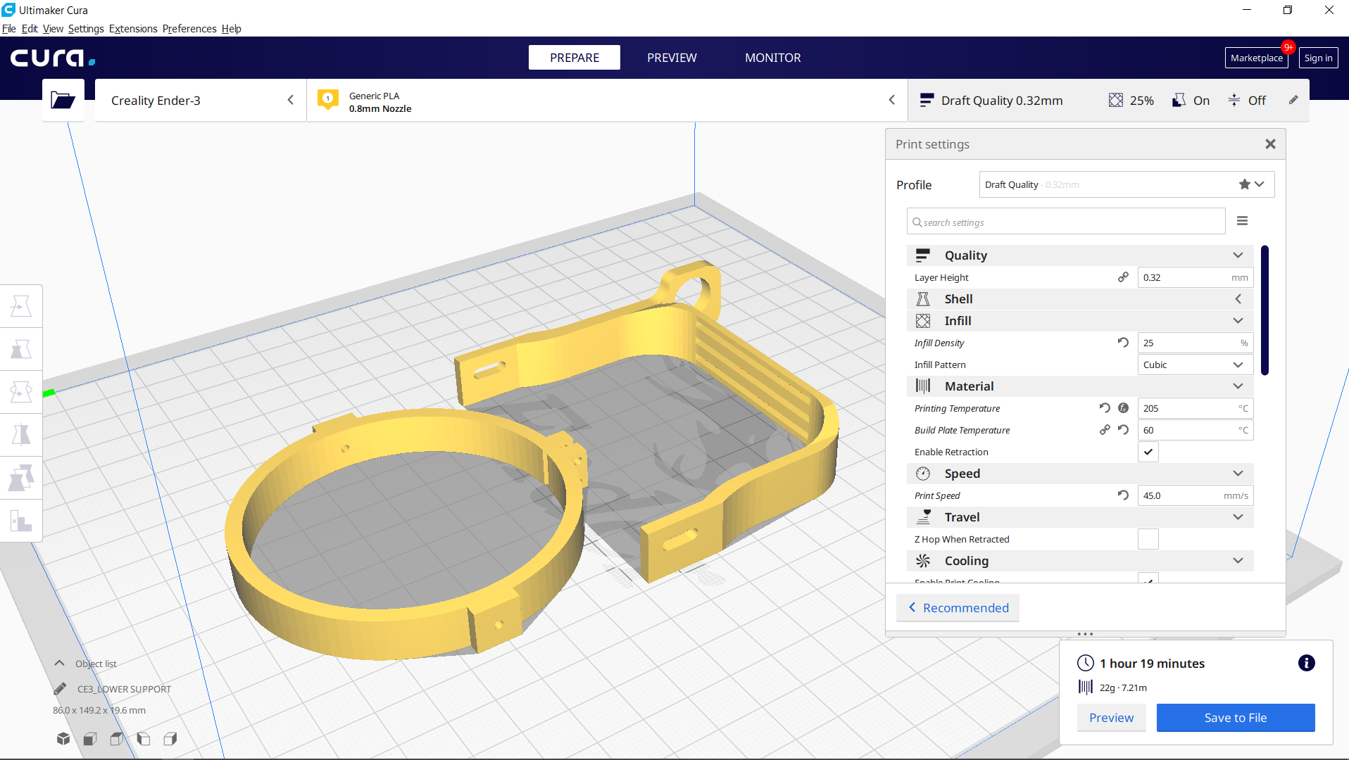Open the Infill Pattern dropdown

[x=1196, y=365]
